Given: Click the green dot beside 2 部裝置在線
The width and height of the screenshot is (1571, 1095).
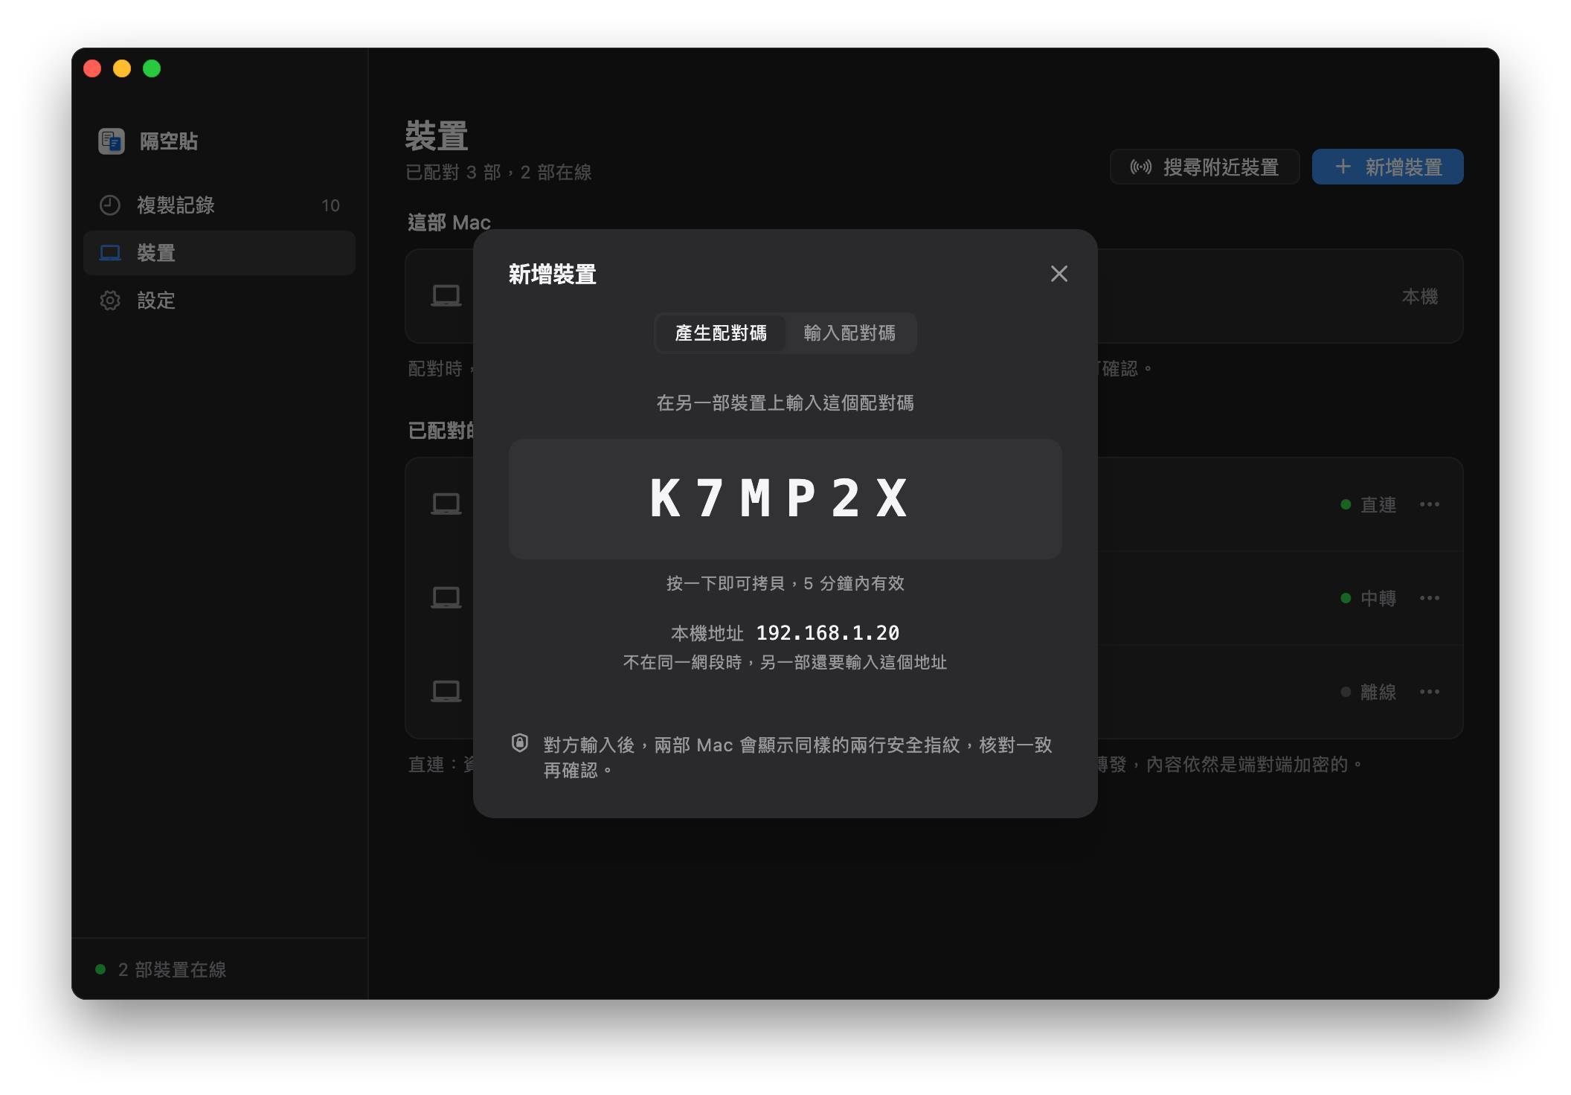Looking at the screenshot, I should tap(100, 969).
